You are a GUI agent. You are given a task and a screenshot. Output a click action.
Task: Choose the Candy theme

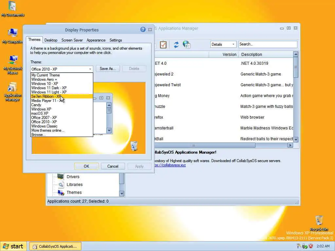tap(62, 105)
